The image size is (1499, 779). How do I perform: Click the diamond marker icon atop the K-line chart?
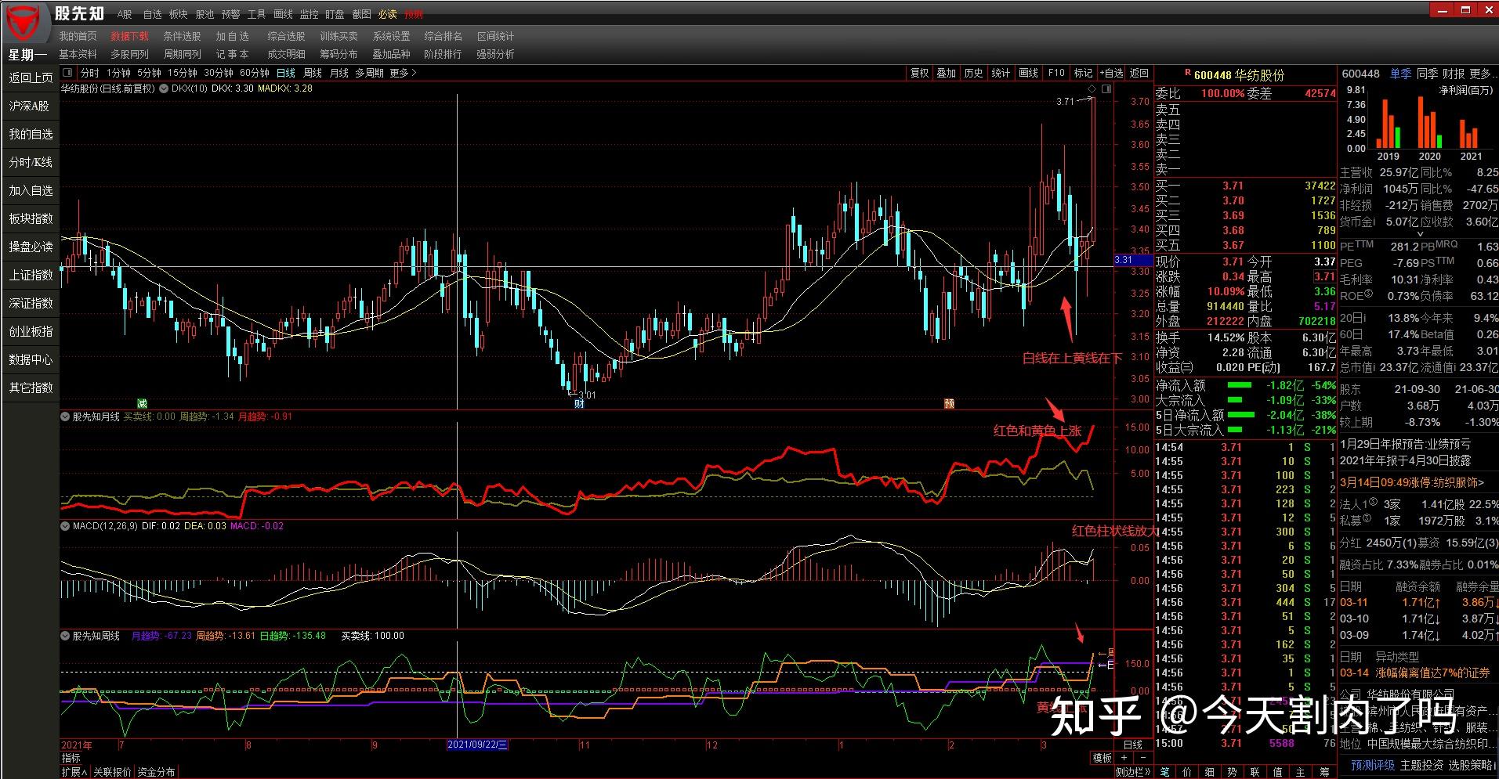pyautogui.click(x=1092, y=89)
